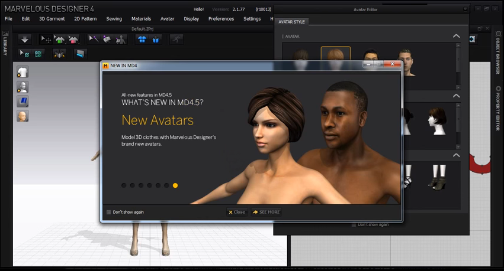Choose the green garment select mesh tool
This screenshot has width=504, height=271.
[59, 40]
